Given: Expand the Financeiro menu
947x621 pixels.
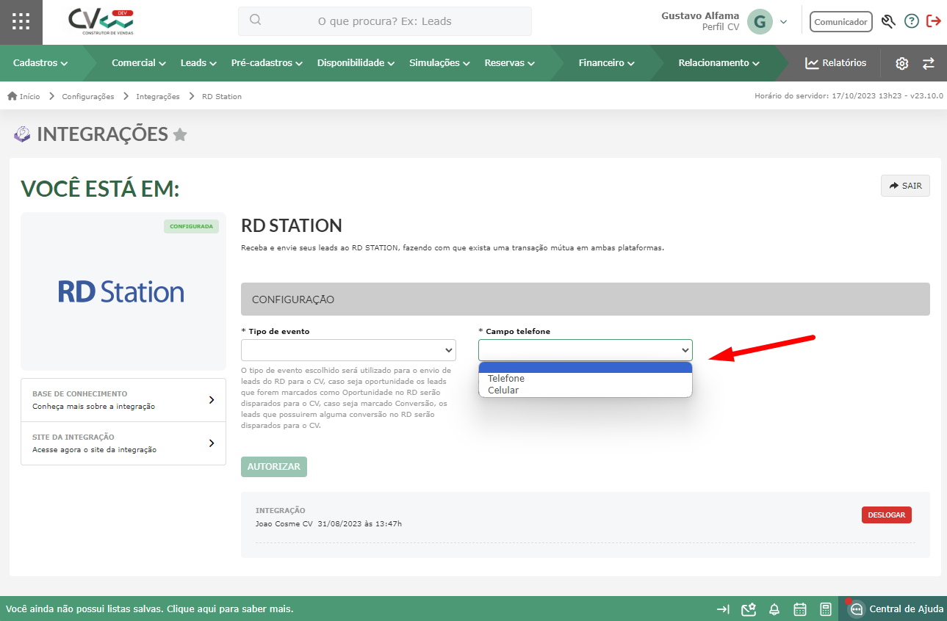Looking at the screenshot, I should tap(606, 63).
